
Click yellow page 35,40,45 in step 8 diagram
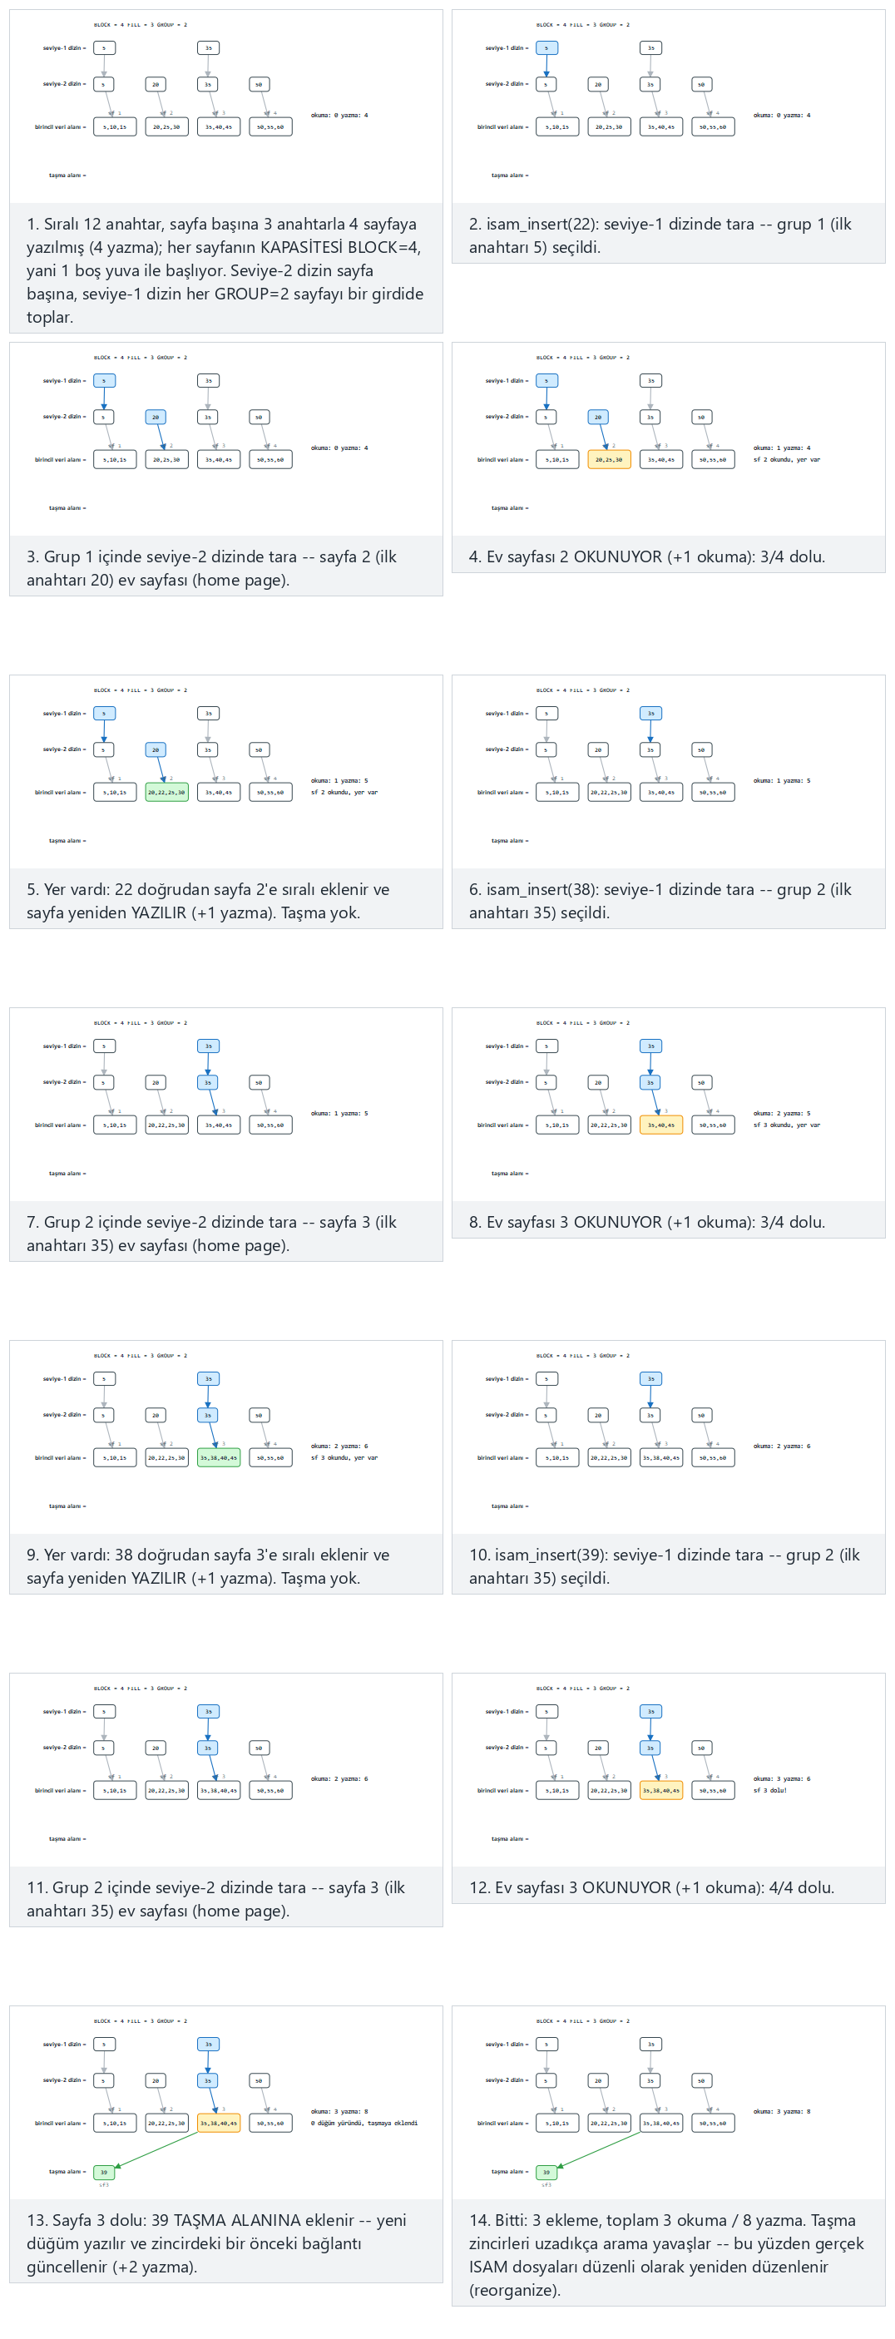point(660,1125)
